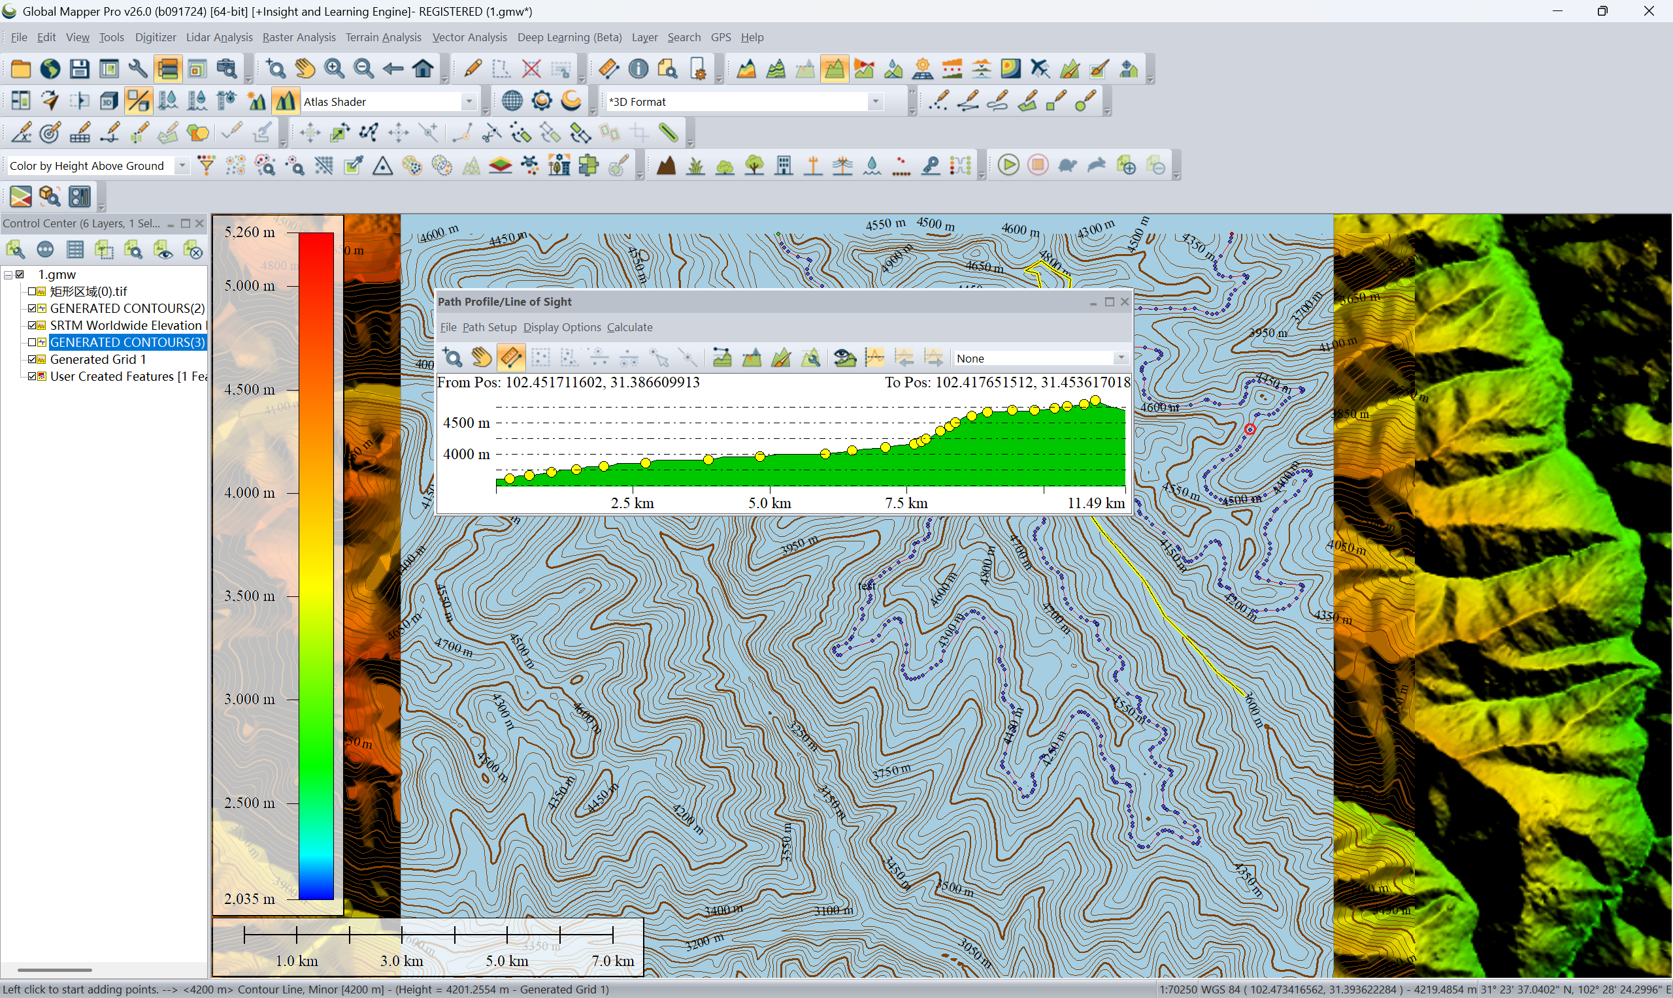Click the Open Data File folder icon

coord(21,69)
